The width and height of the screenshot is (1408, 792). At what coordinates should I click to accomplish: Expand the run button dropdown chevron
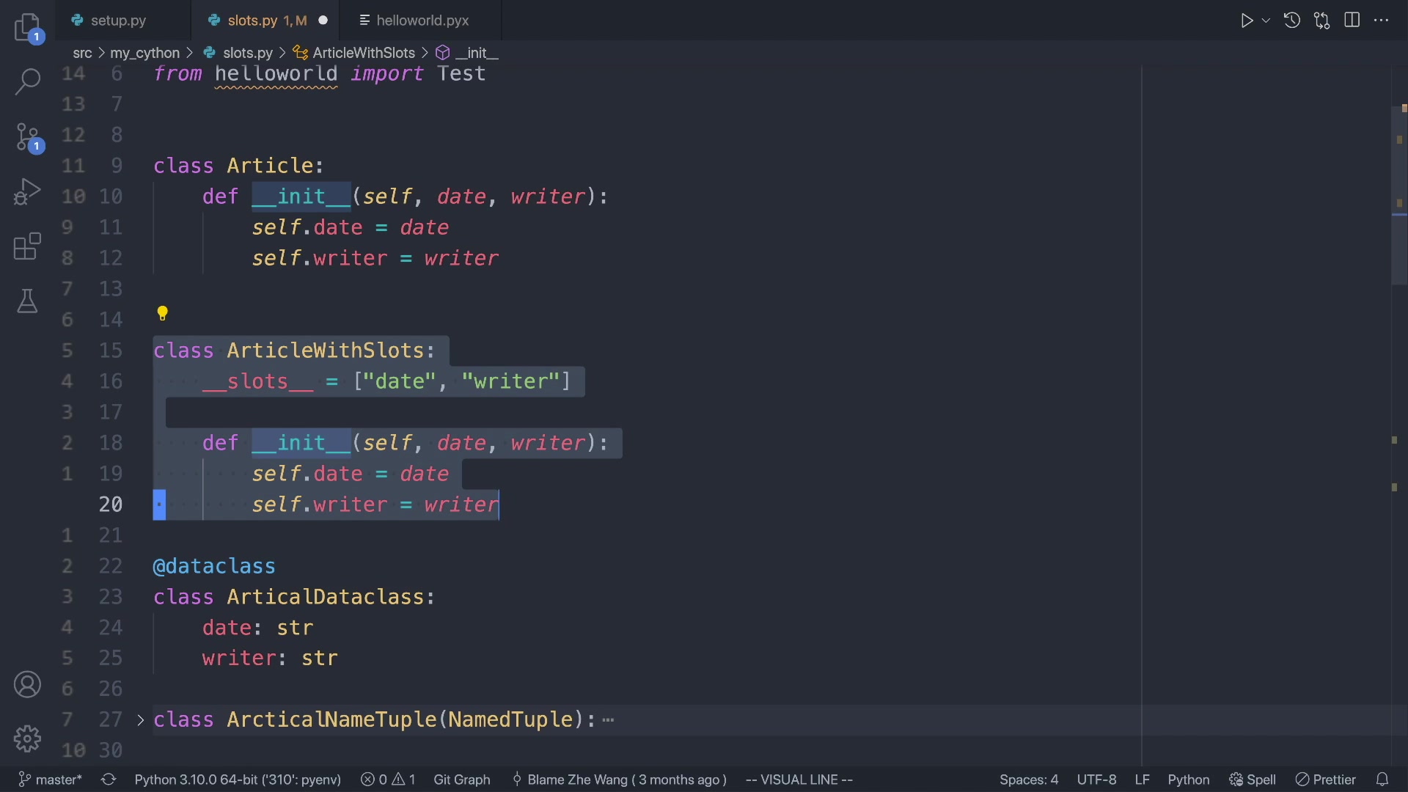tap(1265, 20)
